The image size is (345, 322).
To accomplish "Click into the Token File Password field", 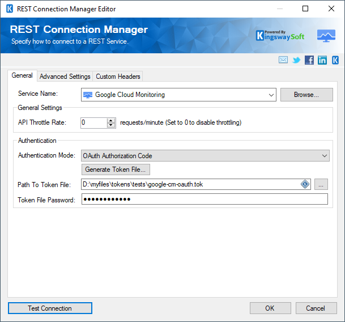I will [205, 199].
